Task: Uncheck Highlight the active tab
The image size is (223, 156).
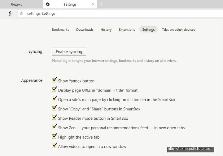Action: (54, 136)
